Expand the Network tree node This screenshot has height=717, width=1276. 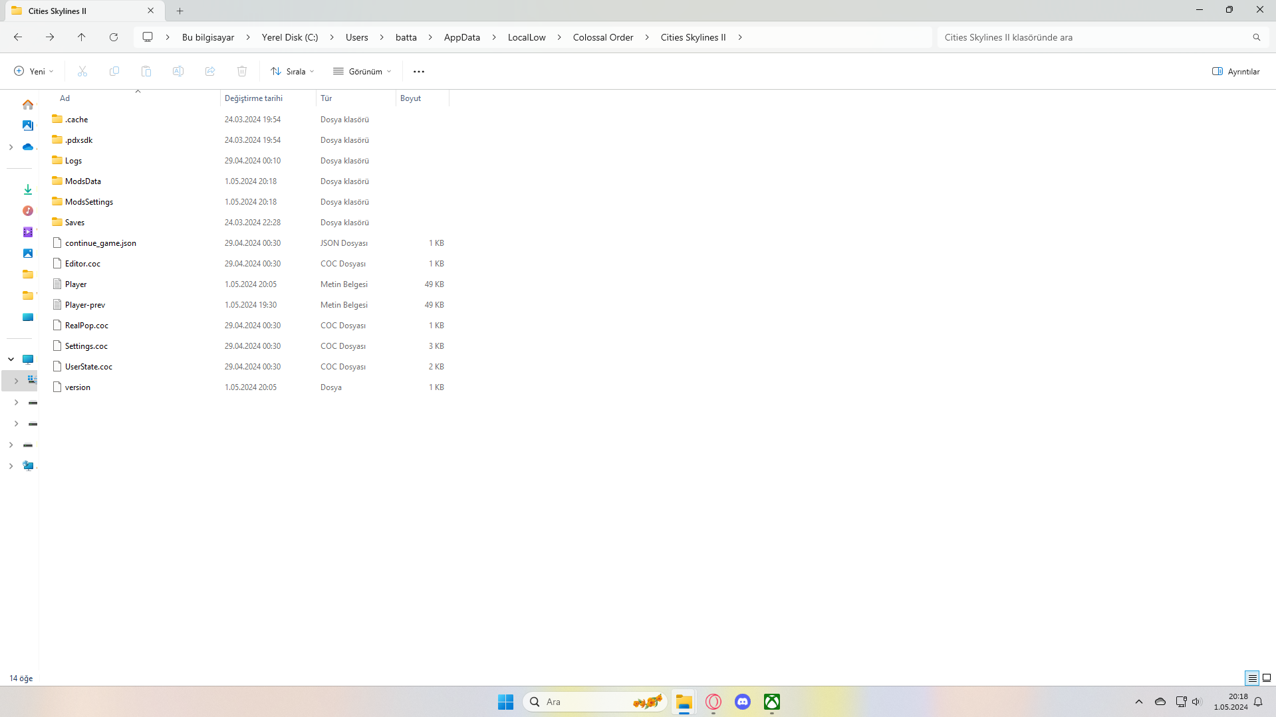coord(11,466)
